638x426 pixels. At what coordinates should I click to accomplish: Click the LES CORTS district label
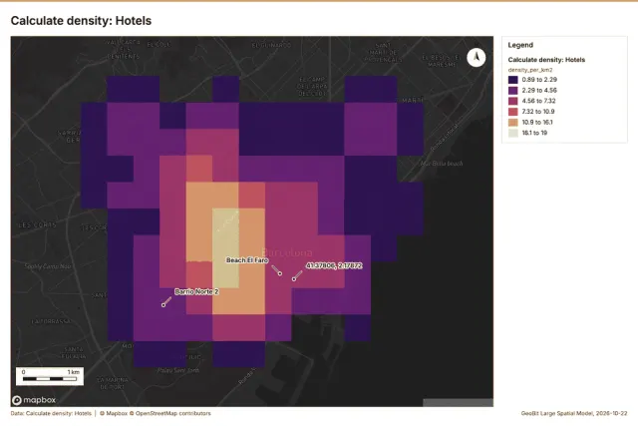click(38, 224)
